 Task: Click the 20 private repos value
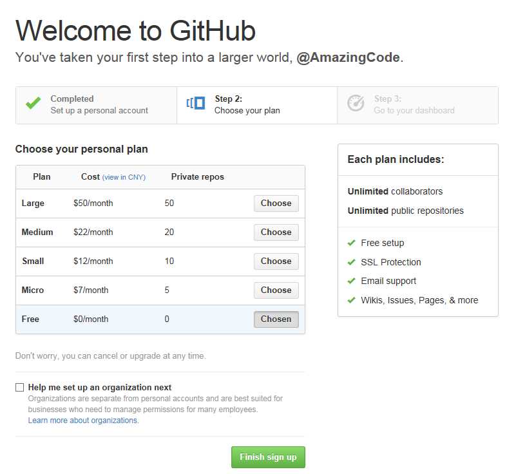(x=169, y=232)
